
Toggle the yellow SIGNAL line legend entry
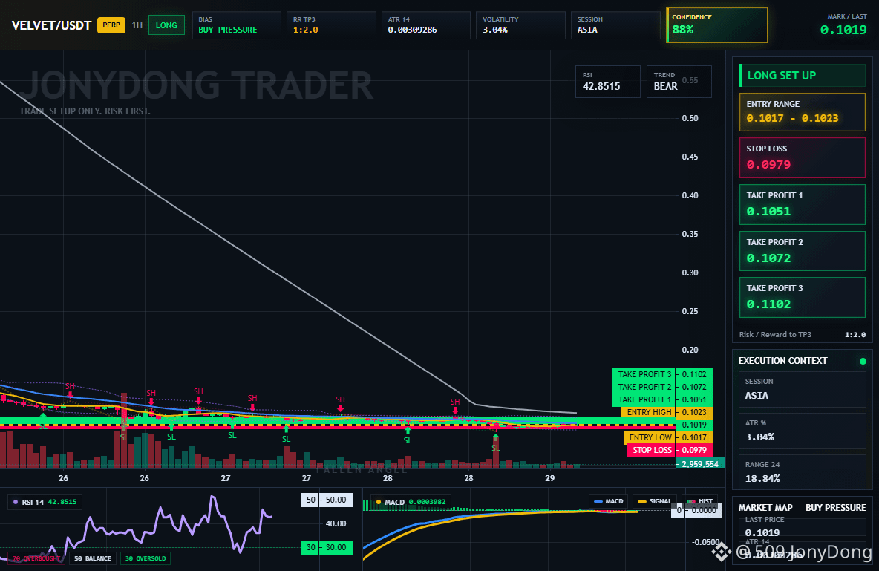654,501
